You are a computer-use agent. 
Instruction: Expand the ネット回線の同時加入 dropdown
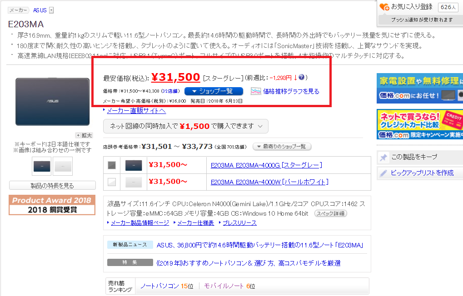point(186,126)
